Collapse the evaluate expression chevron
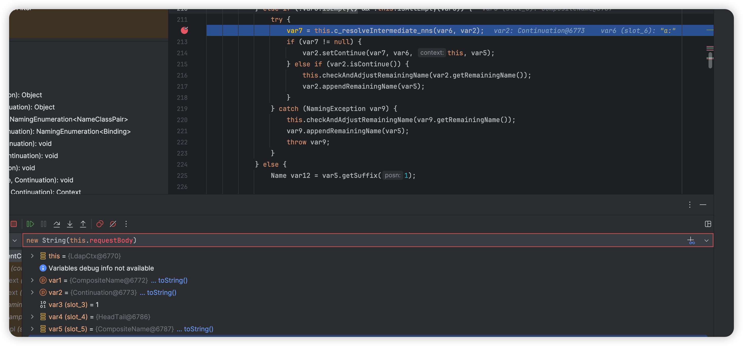Viewport: 743px width, 346px height. click(15, 240)
